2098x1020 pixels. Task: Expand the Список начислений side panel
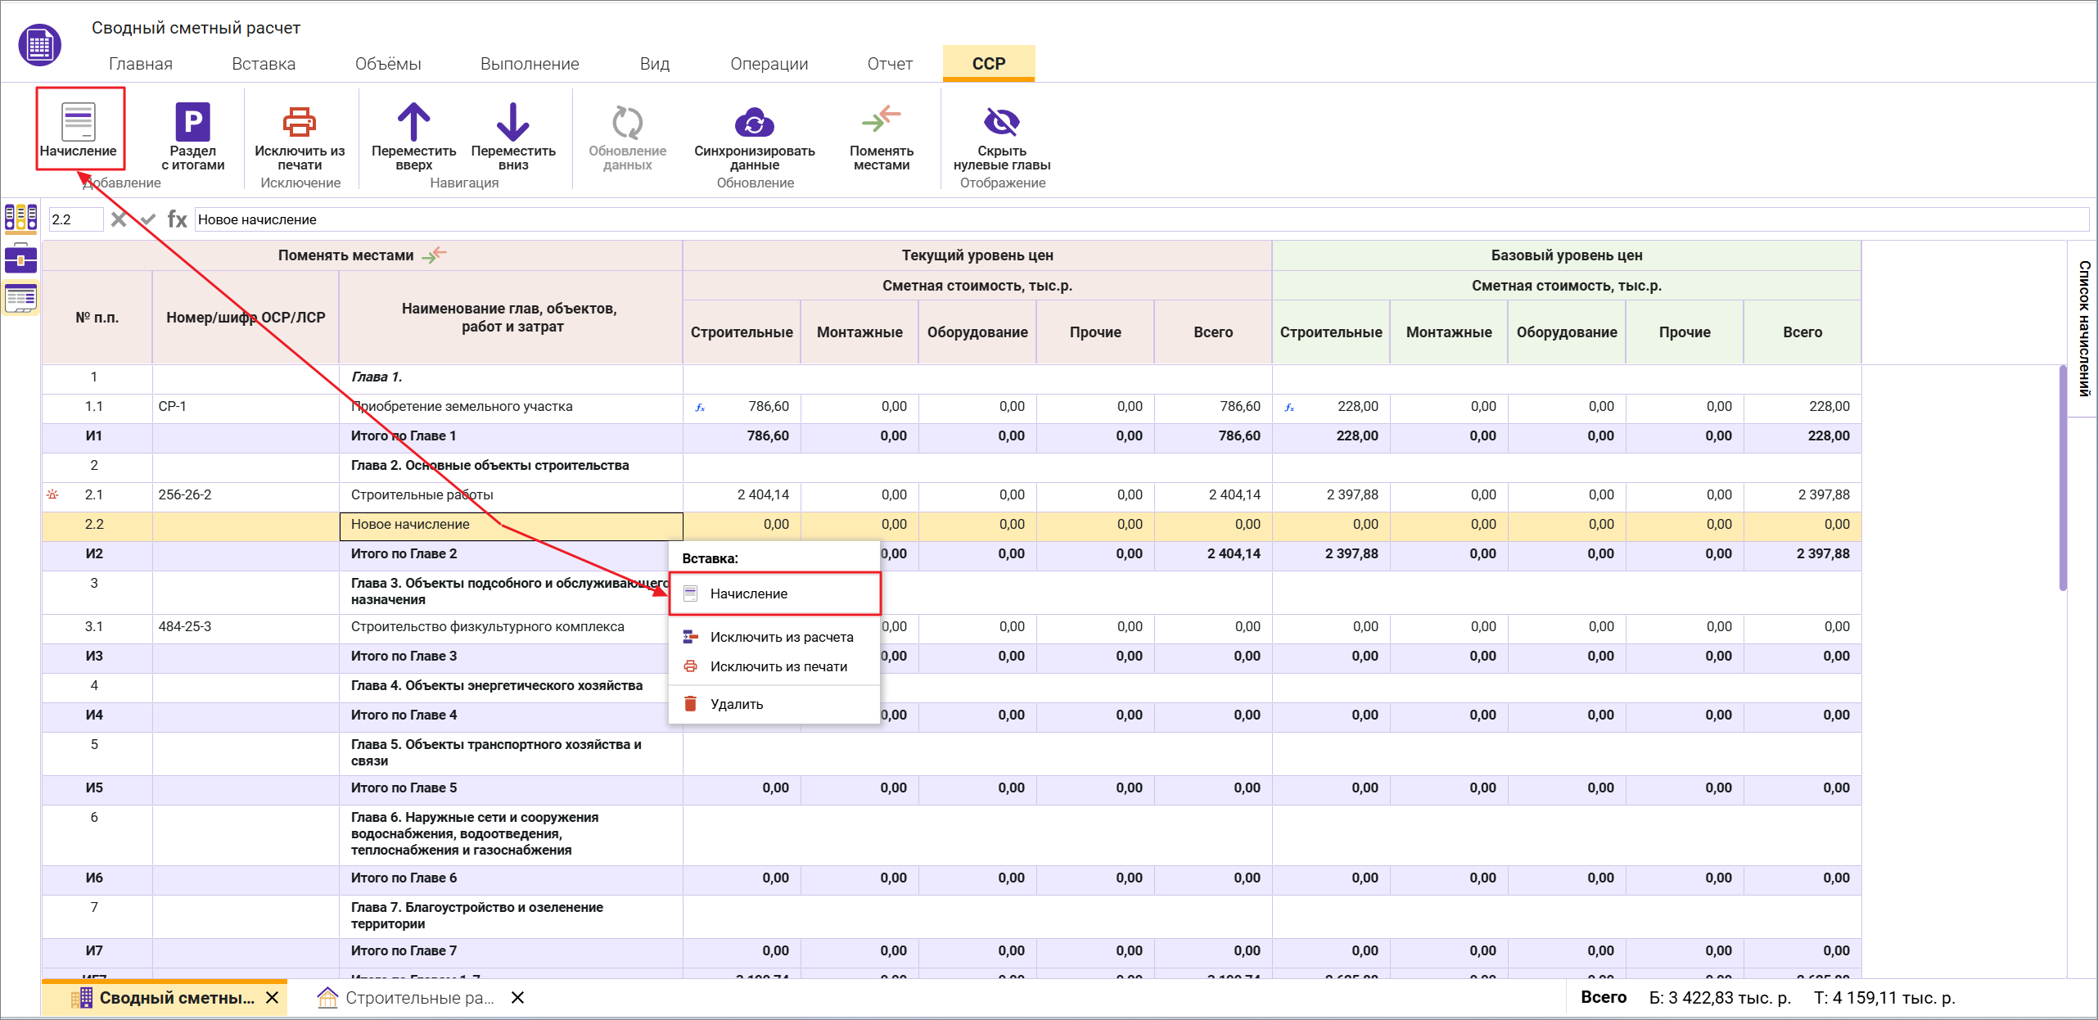(x=2084, y=329)
